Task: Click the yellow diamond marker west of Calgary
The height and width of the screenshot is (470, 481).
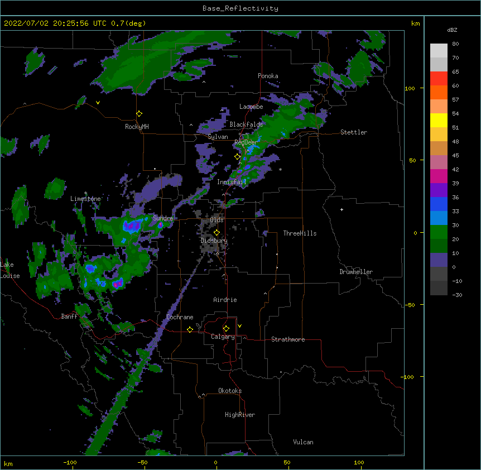Action: pos(190,329)
